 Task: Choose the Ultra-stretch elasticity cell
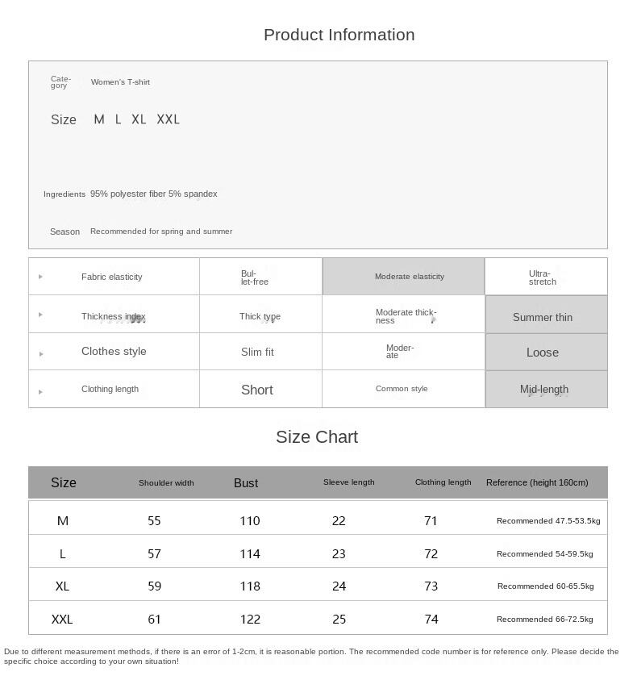pyautogui.click(x=543, y=277)
